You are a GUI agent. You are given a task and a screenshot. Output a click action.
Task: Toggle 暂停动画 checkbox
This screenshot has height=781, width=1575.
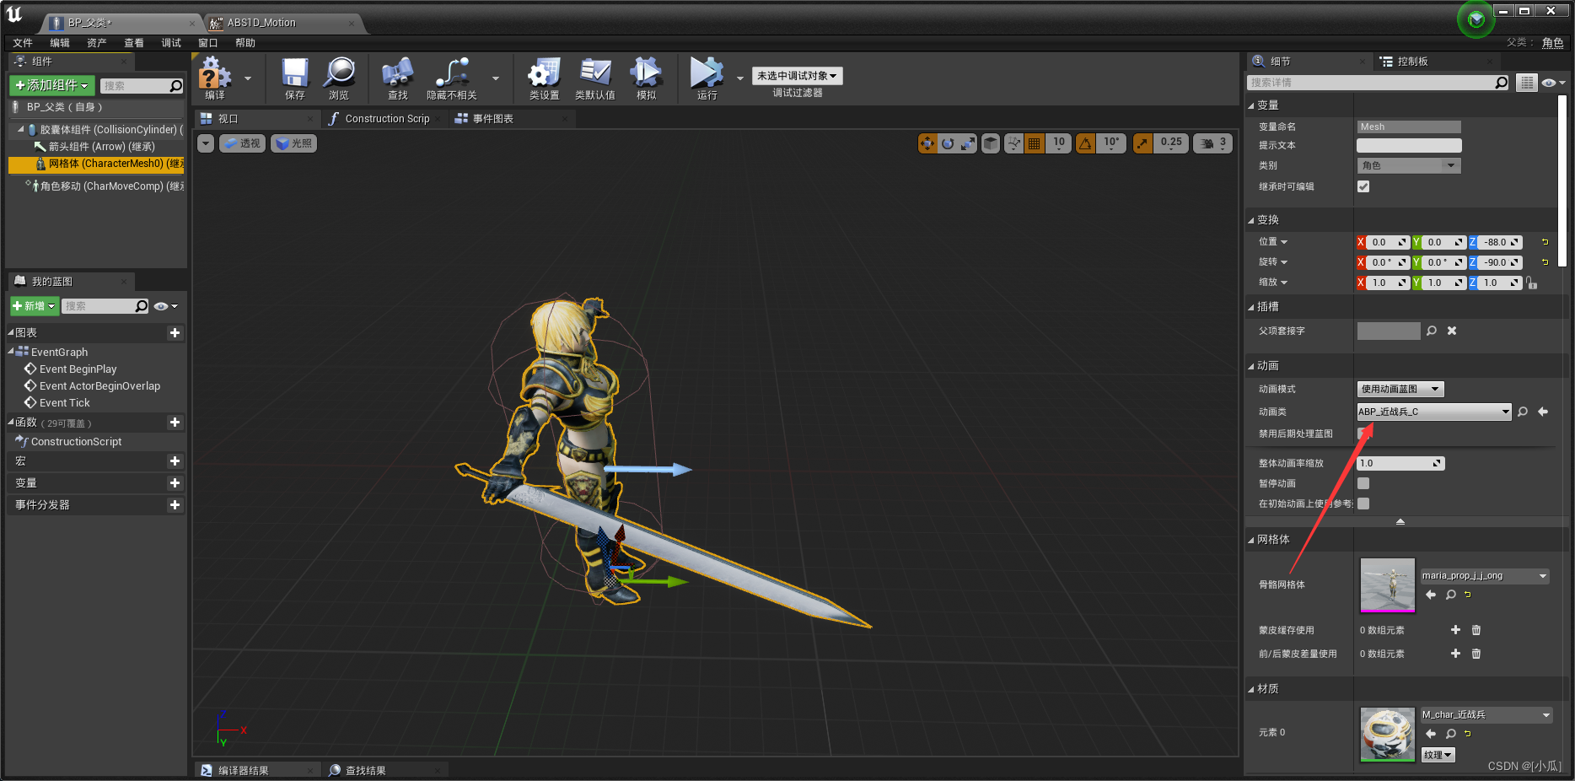tap(1363, 483)
